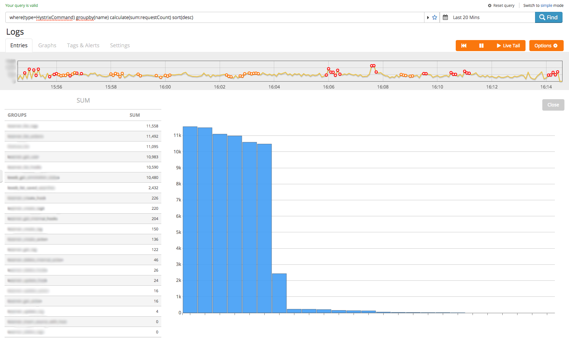Switch to simple mode
The height and width of the screenshot is (338, 569).
click(543, 6)
